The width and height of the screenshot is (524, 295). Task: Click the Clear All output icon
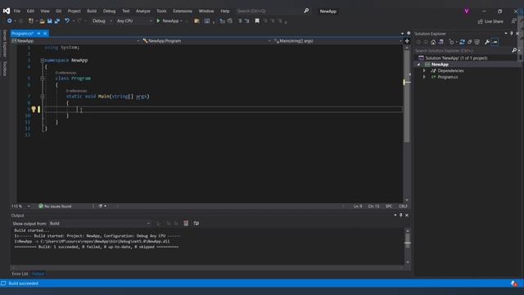pyautogui.click(x=186, y=224)
